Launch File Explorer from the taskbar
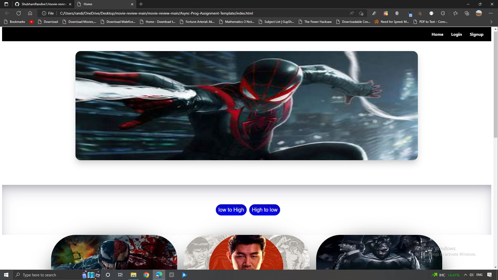 [x=133, y=275]
